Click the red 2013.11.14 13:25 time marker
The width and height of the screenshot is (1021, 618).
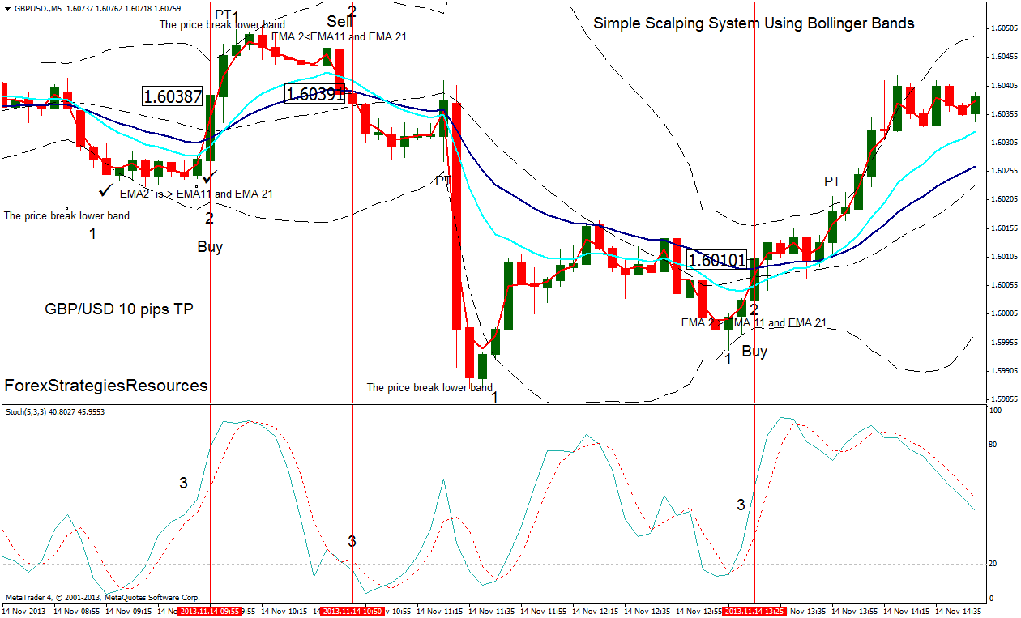[754, 611]
